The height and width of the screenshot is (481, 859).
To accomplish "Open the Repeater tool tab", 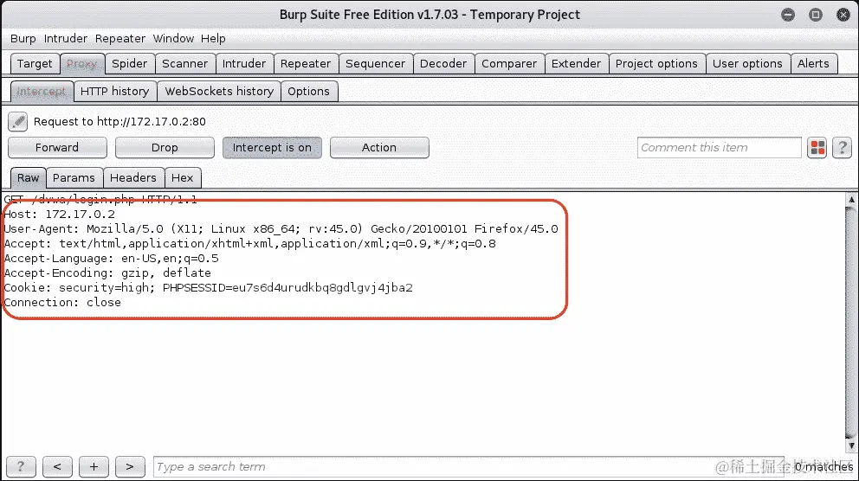I will pyautogui.click(x=306, y=63).
